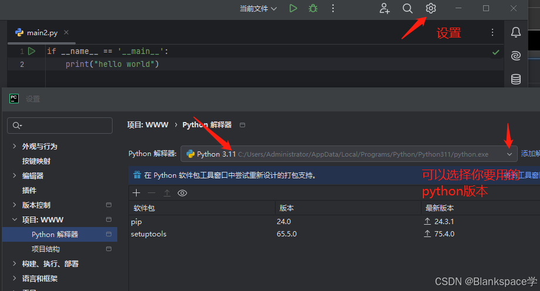The width and height of the screenshot is (540, 291).
Task: Select the setuptools package row
Action: pyautogui.click(x=334, y=234)
